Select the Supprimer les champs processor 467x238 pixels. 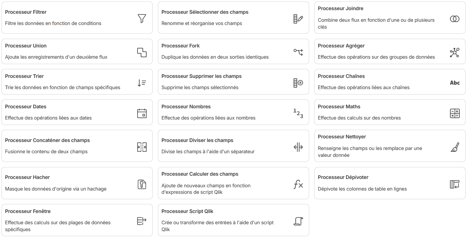tap(233, 82)
